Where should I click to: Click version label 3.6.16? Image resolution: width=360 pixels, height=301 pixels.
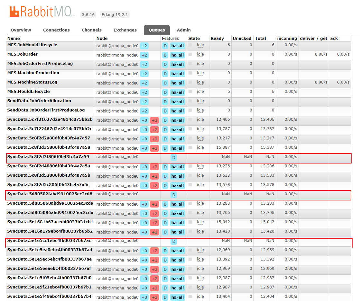[x=88, y=15]
